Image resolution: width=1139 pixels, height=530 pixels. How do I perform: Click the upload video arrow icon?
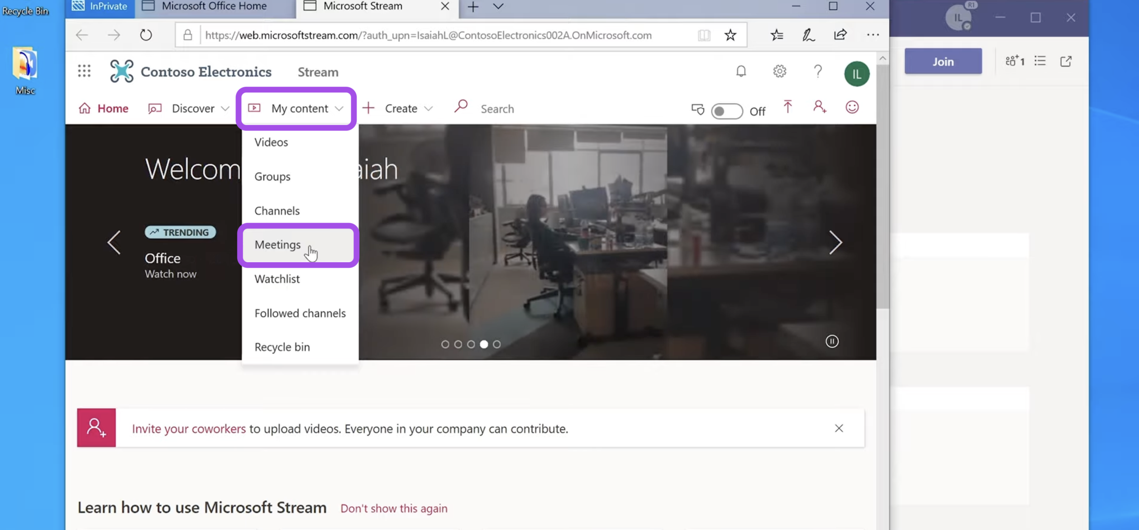(787, 107)
